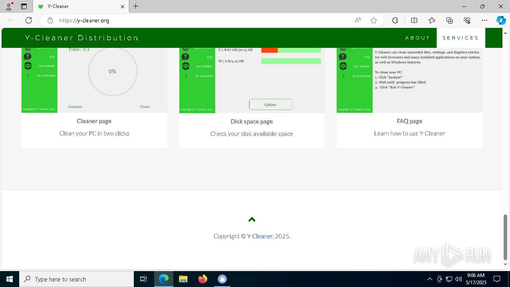The height and width of the screenshot is (287, 510).
Task: Open Task View on taskbar
Action: (x=143, y=279)
